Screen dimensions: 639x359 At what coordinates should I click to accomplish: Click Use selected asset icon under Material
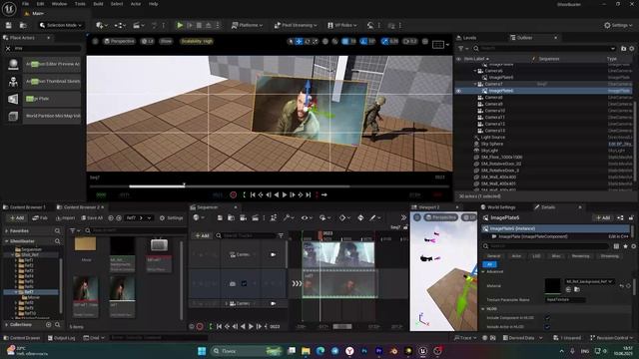tap(568, 289)
